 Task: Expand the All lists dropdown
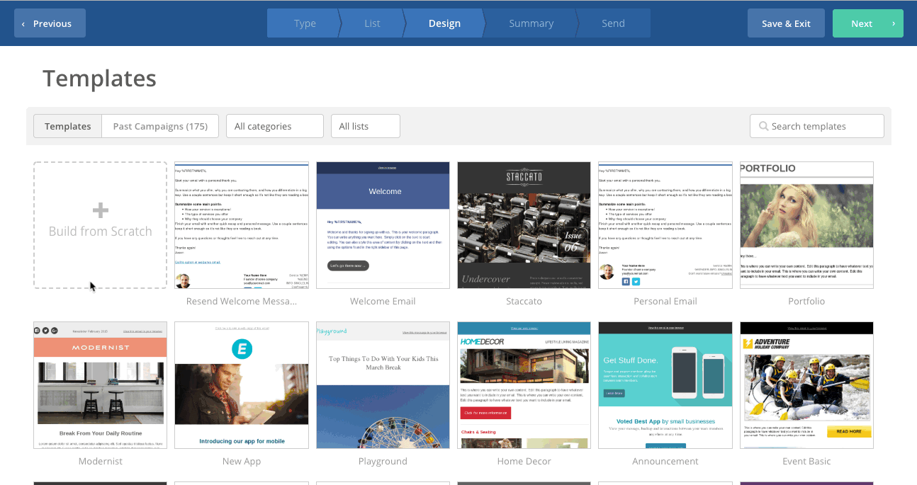[365, 126]
